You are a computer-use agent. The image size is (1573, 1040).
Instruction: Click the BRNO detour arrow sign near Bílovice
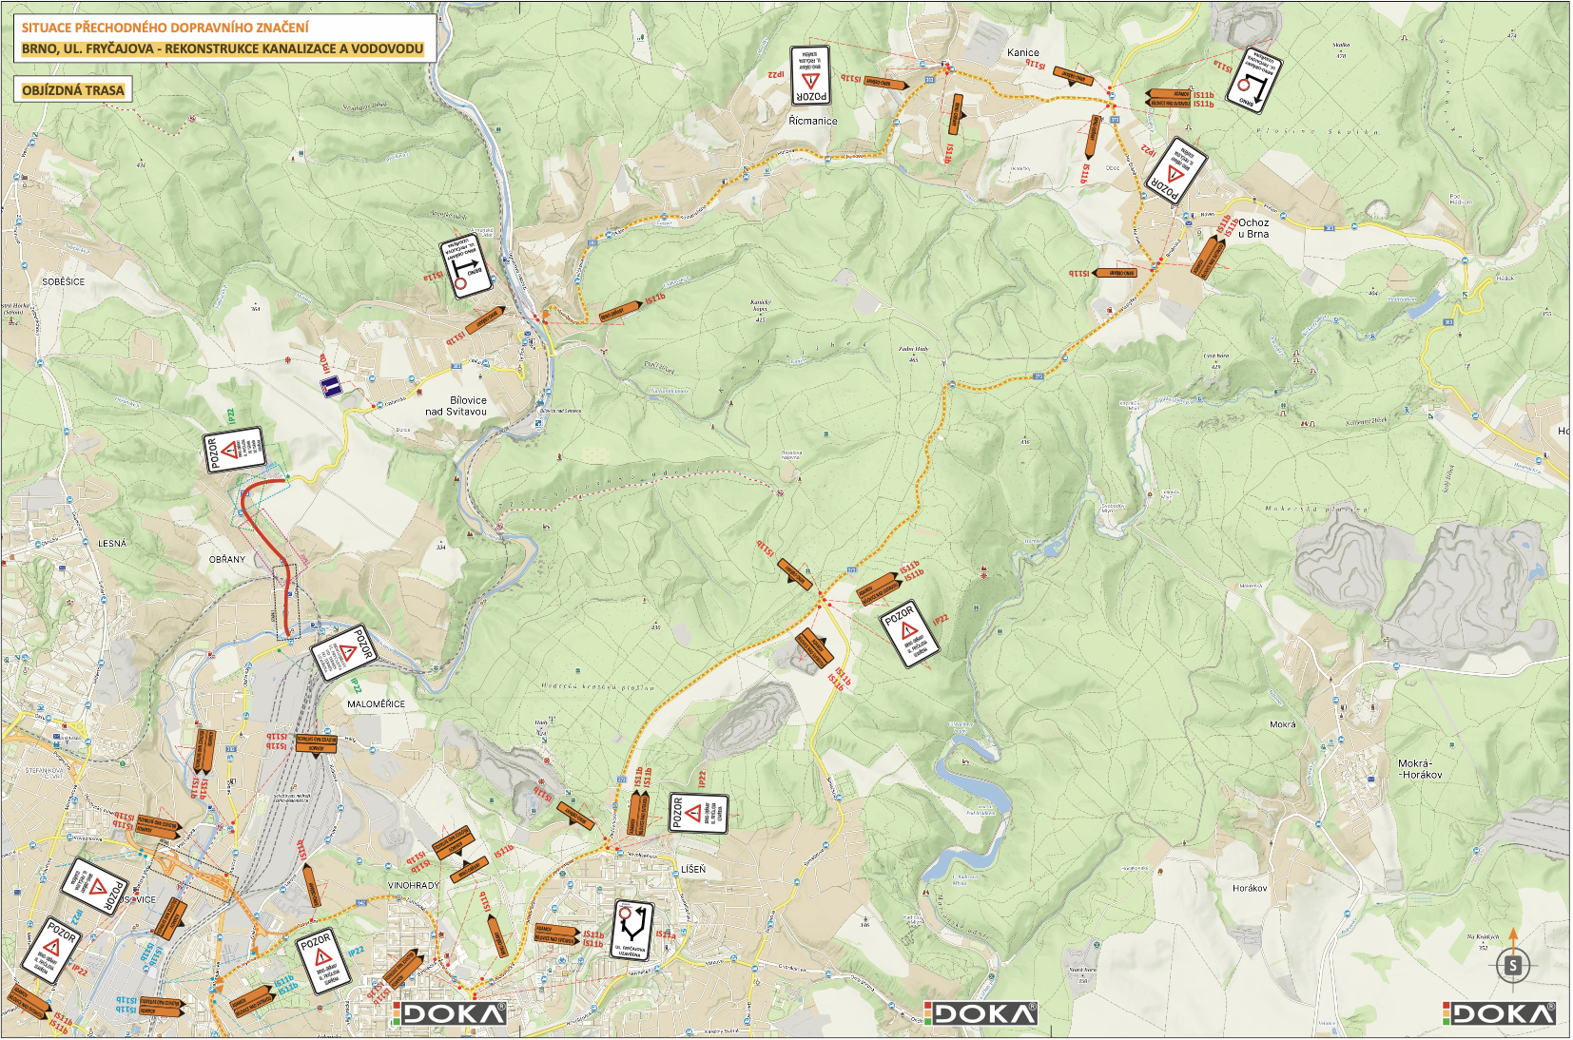click(466, 267)
